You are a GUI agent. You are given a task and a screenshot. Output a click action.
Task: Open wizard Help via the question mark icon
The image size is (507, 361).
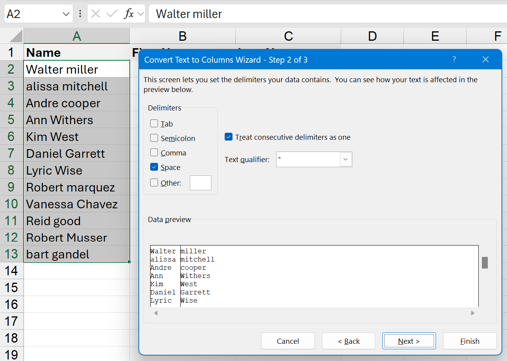454,60
